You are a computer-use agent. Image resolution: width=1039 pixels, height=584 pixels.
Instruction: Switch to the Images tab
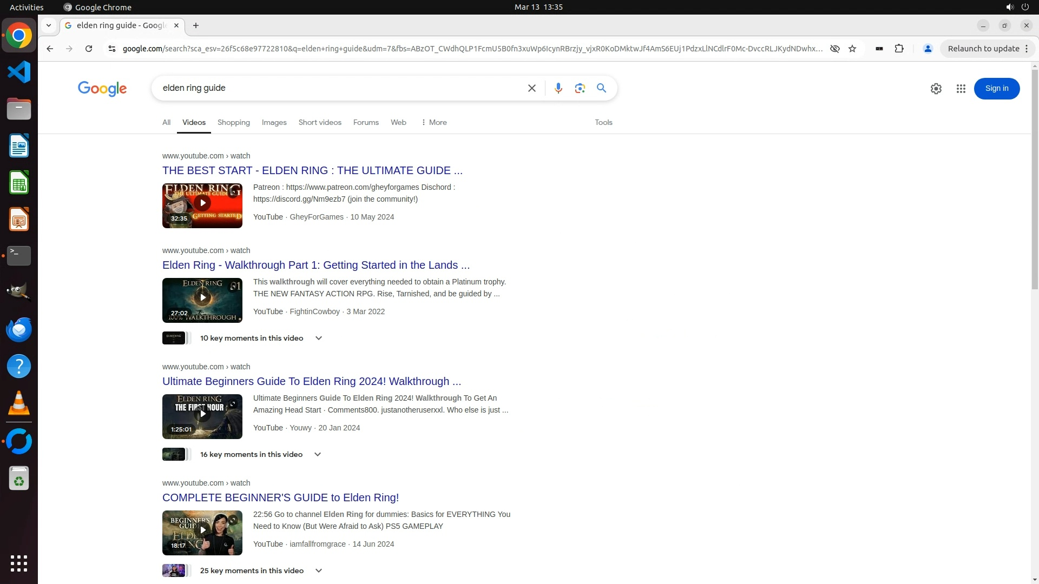tap(274, 122)
